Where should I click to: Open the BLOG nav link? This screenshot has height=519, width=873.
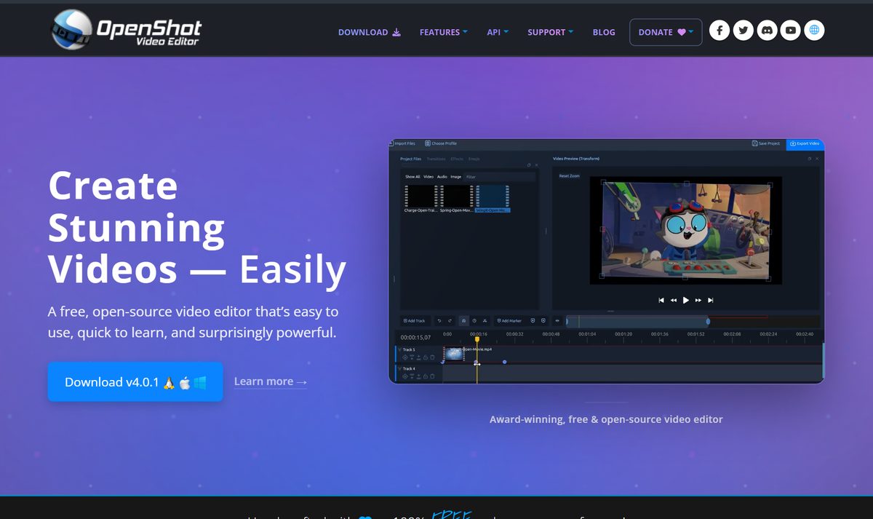[x=604, y=32]
